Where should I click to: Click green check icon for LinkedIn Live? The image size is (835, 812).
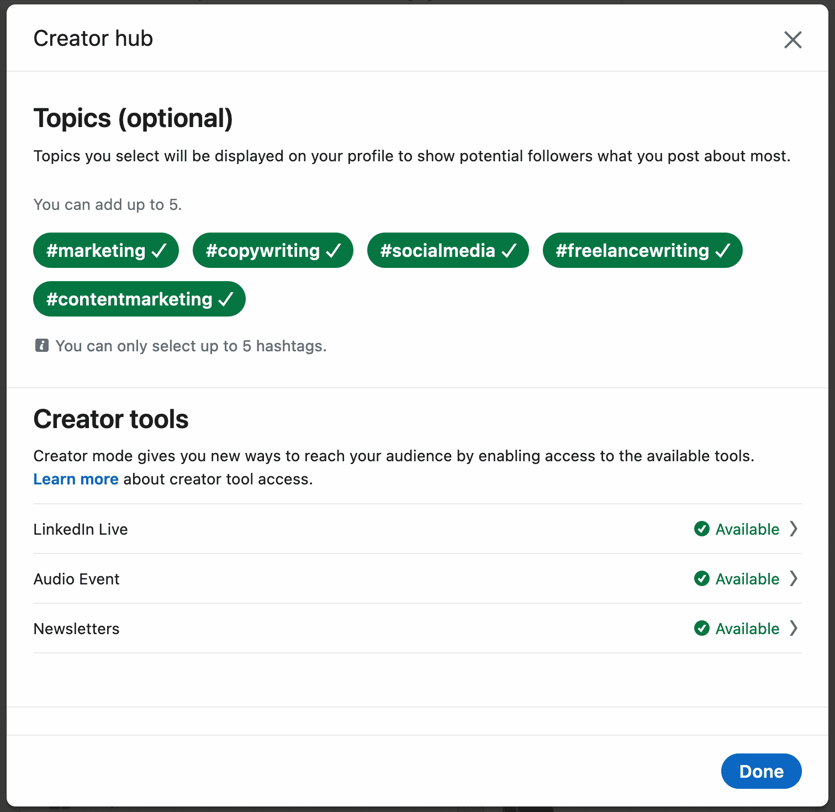tap(702, 529)
